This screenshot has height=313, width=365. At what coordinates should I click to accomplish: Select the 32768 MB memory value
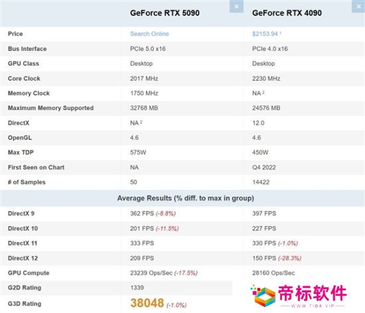144,108
